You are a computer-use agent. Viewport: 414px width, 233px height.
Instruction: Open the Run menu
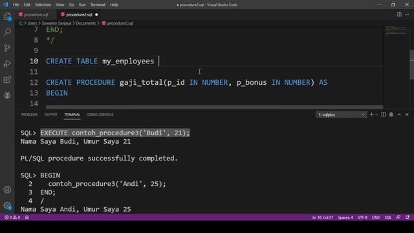pyautogui.click(x=82, y=5)
